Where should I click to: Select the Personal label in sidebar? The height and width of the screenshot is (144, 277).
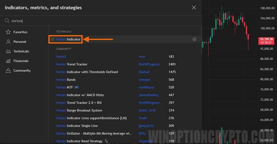pos(20,42)
